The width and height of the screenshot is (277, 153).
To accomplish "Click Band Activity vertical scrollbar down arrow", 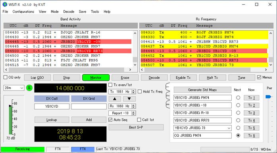I will 135,65.
